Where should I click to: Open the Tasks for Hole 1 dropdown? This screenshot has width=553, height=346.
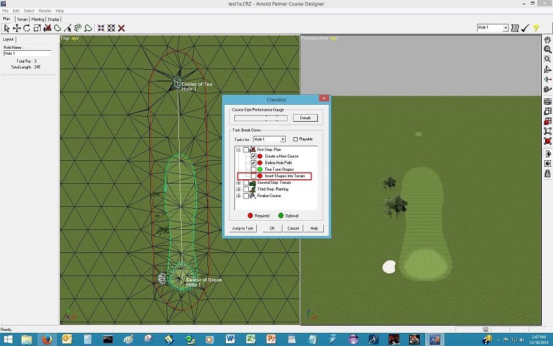tap(282, 140)
